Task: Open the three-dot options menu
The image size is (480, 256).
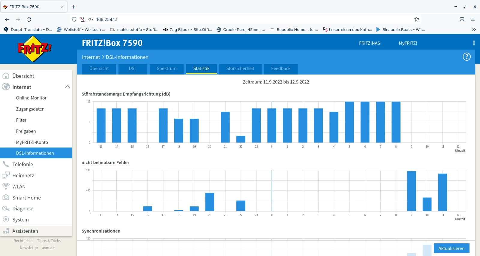Action: pos(474,43)
